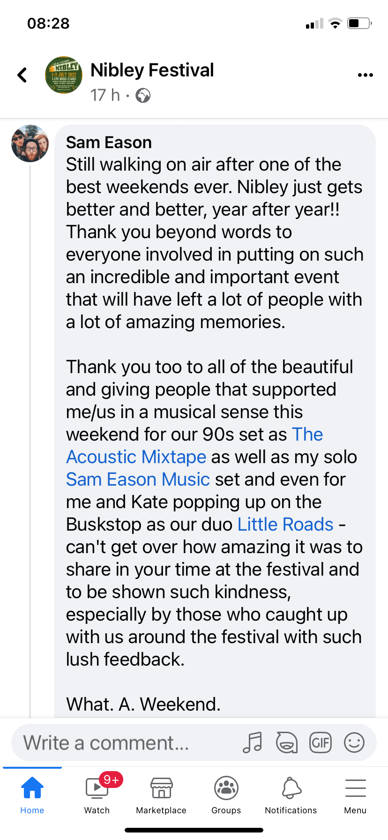Open the avatar sticker picker icon
388x840 pixels.
pos(286,742)
